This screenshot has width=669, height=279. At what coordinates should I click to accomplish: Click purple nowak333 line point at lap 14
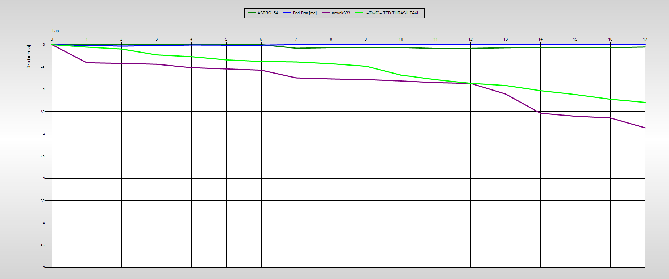click(540, 113)
